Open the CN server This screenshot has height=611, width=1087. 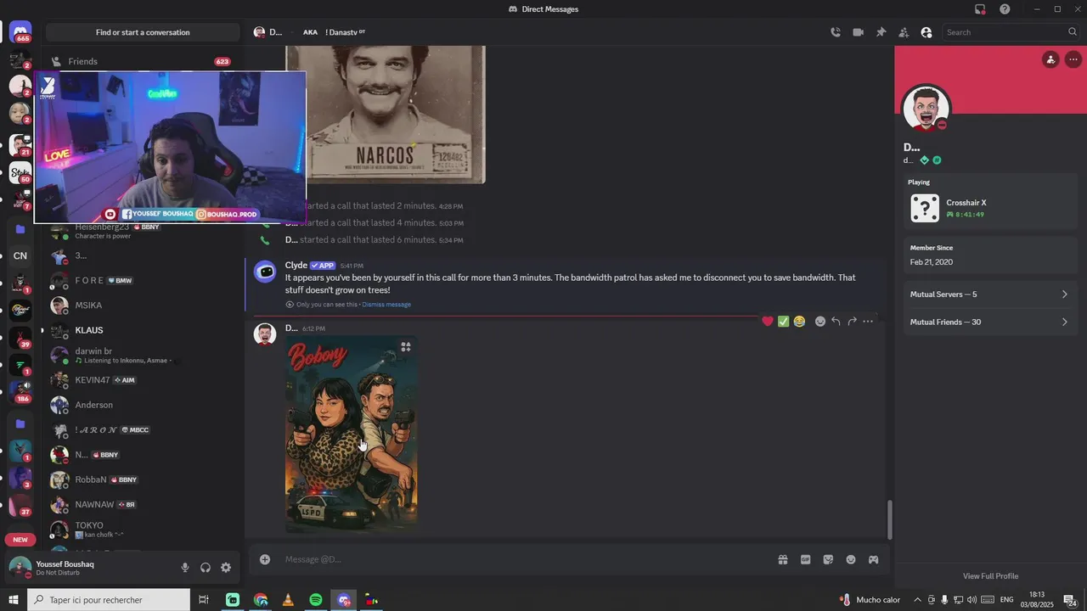click(20, 255)
